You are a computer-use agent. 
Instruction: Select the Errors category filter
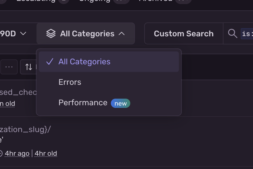pos(69,82)
